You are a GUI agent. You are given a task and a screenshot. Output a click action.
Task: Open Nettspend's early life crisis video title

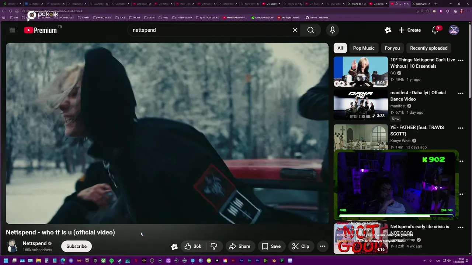click(x=420, y=230)
